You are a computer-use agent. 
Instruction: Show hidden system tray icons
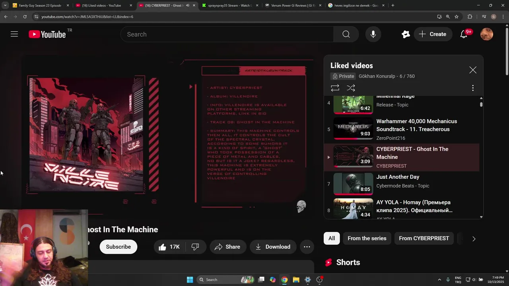pyautogui.click(x=439, y=280)
